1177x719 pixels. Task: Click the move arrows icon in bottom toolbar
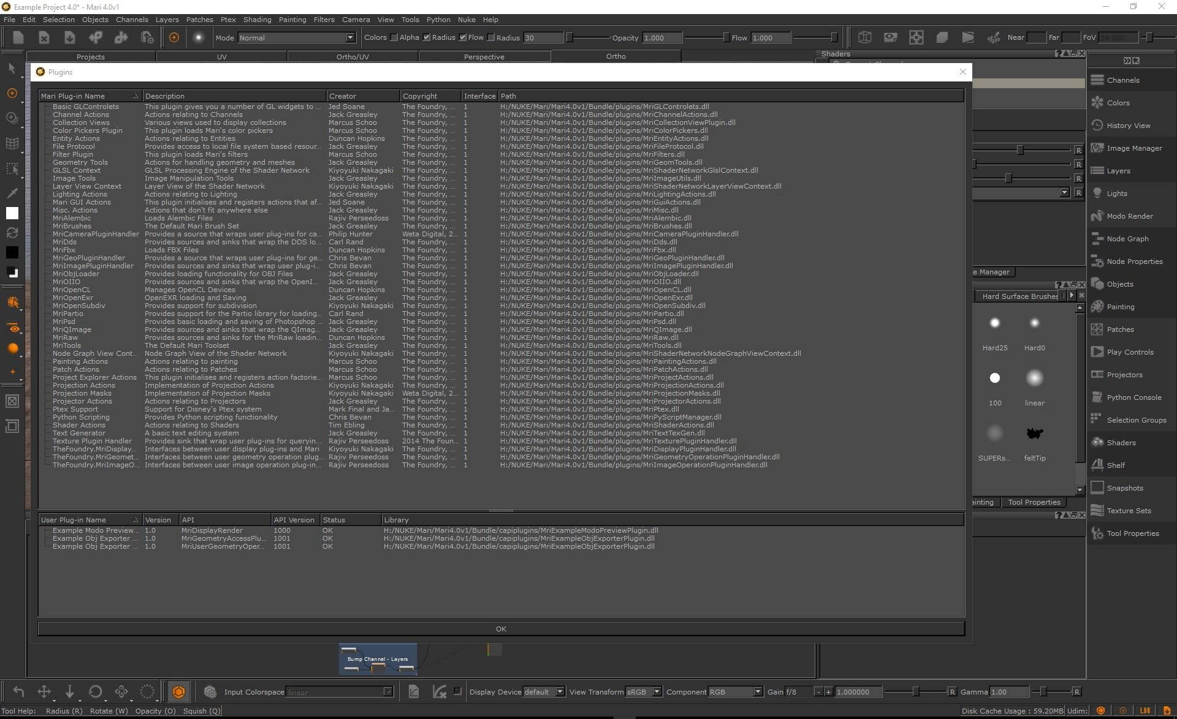click(44, 691)
